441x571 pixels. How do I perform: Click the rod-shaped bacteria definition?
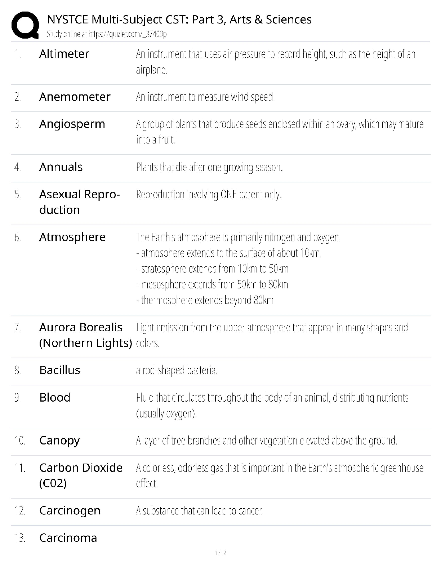[x=177, y=370]
